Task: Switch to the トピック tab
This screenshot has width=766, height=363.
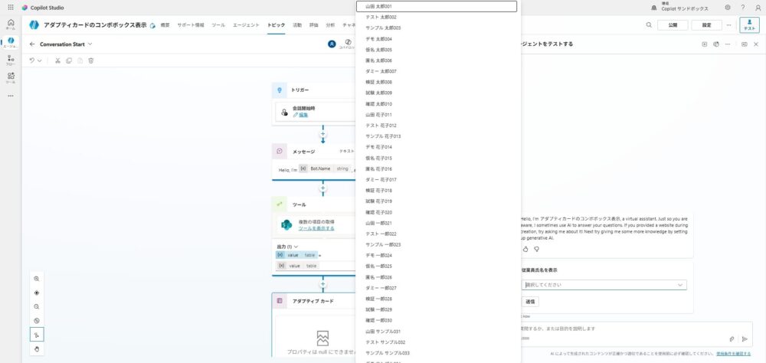Action: 276,25
